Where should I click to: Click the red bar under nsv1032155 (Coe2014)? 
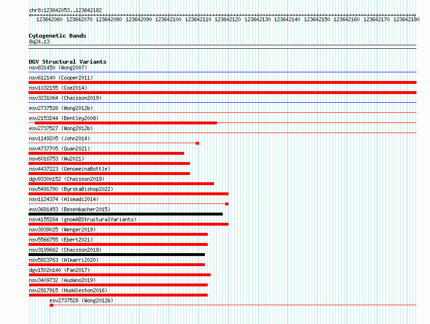222,93
